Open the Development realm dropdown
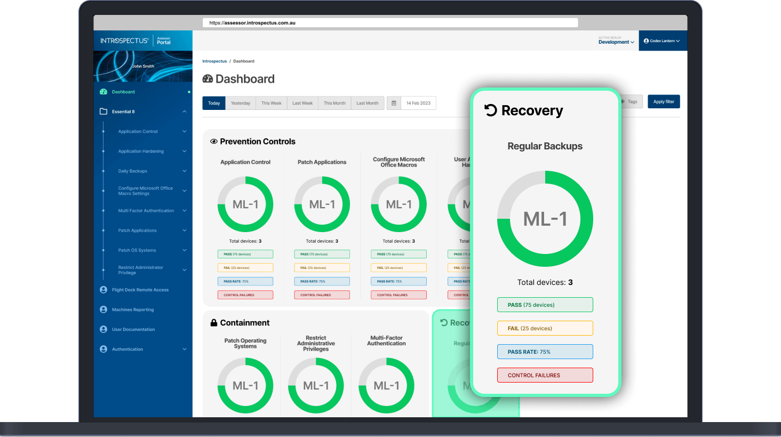 click(616, 41)
